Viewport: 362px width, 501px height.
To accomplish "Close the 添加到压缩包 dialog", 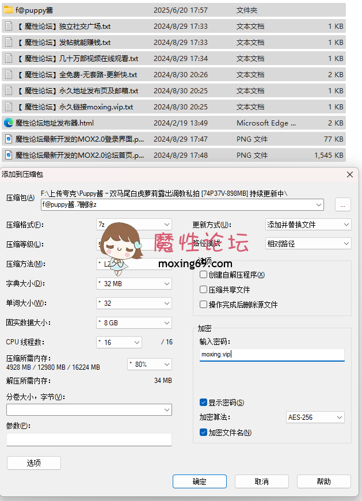I will pos(350,174).
